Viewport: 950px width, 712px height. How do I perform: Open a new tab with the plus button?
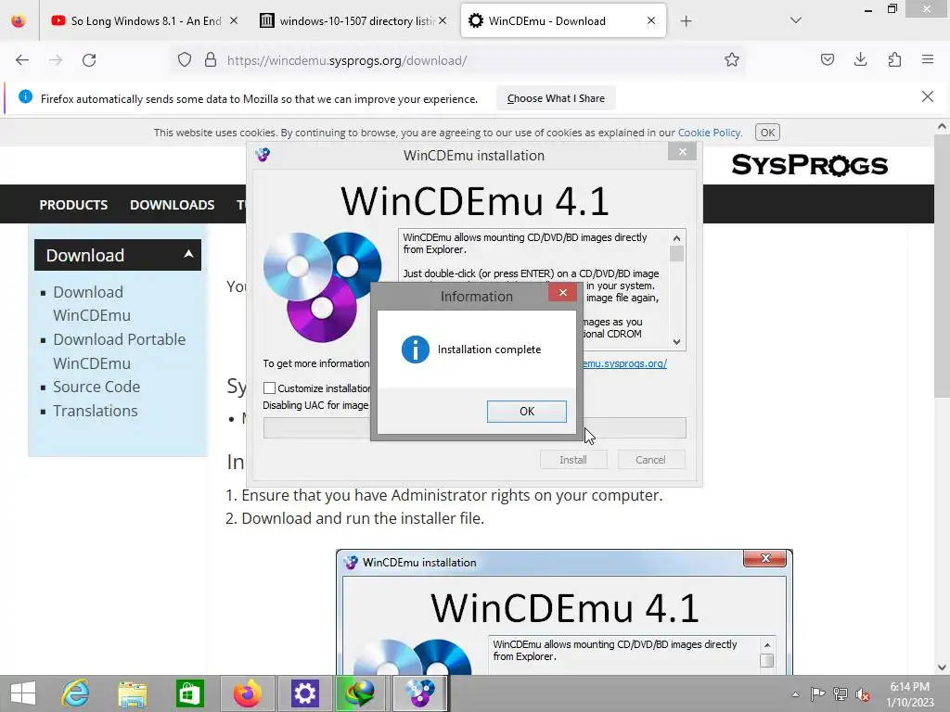[686, 21]
